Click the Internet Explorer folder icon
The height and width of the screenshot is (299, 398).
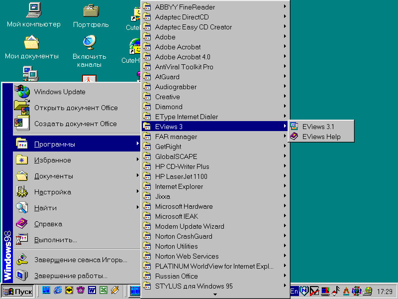(147, 186)
